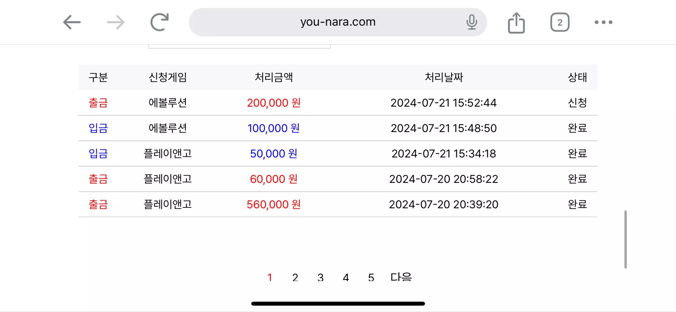676x312 pixels.
Task: Click the browser forward arrow
Action: [116, 22]
